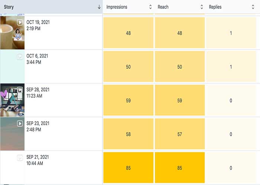This screenshot has width=260, height=185.
Task: Click the 1 reply cell for Oct 19
Action: (x=231, y=33)
